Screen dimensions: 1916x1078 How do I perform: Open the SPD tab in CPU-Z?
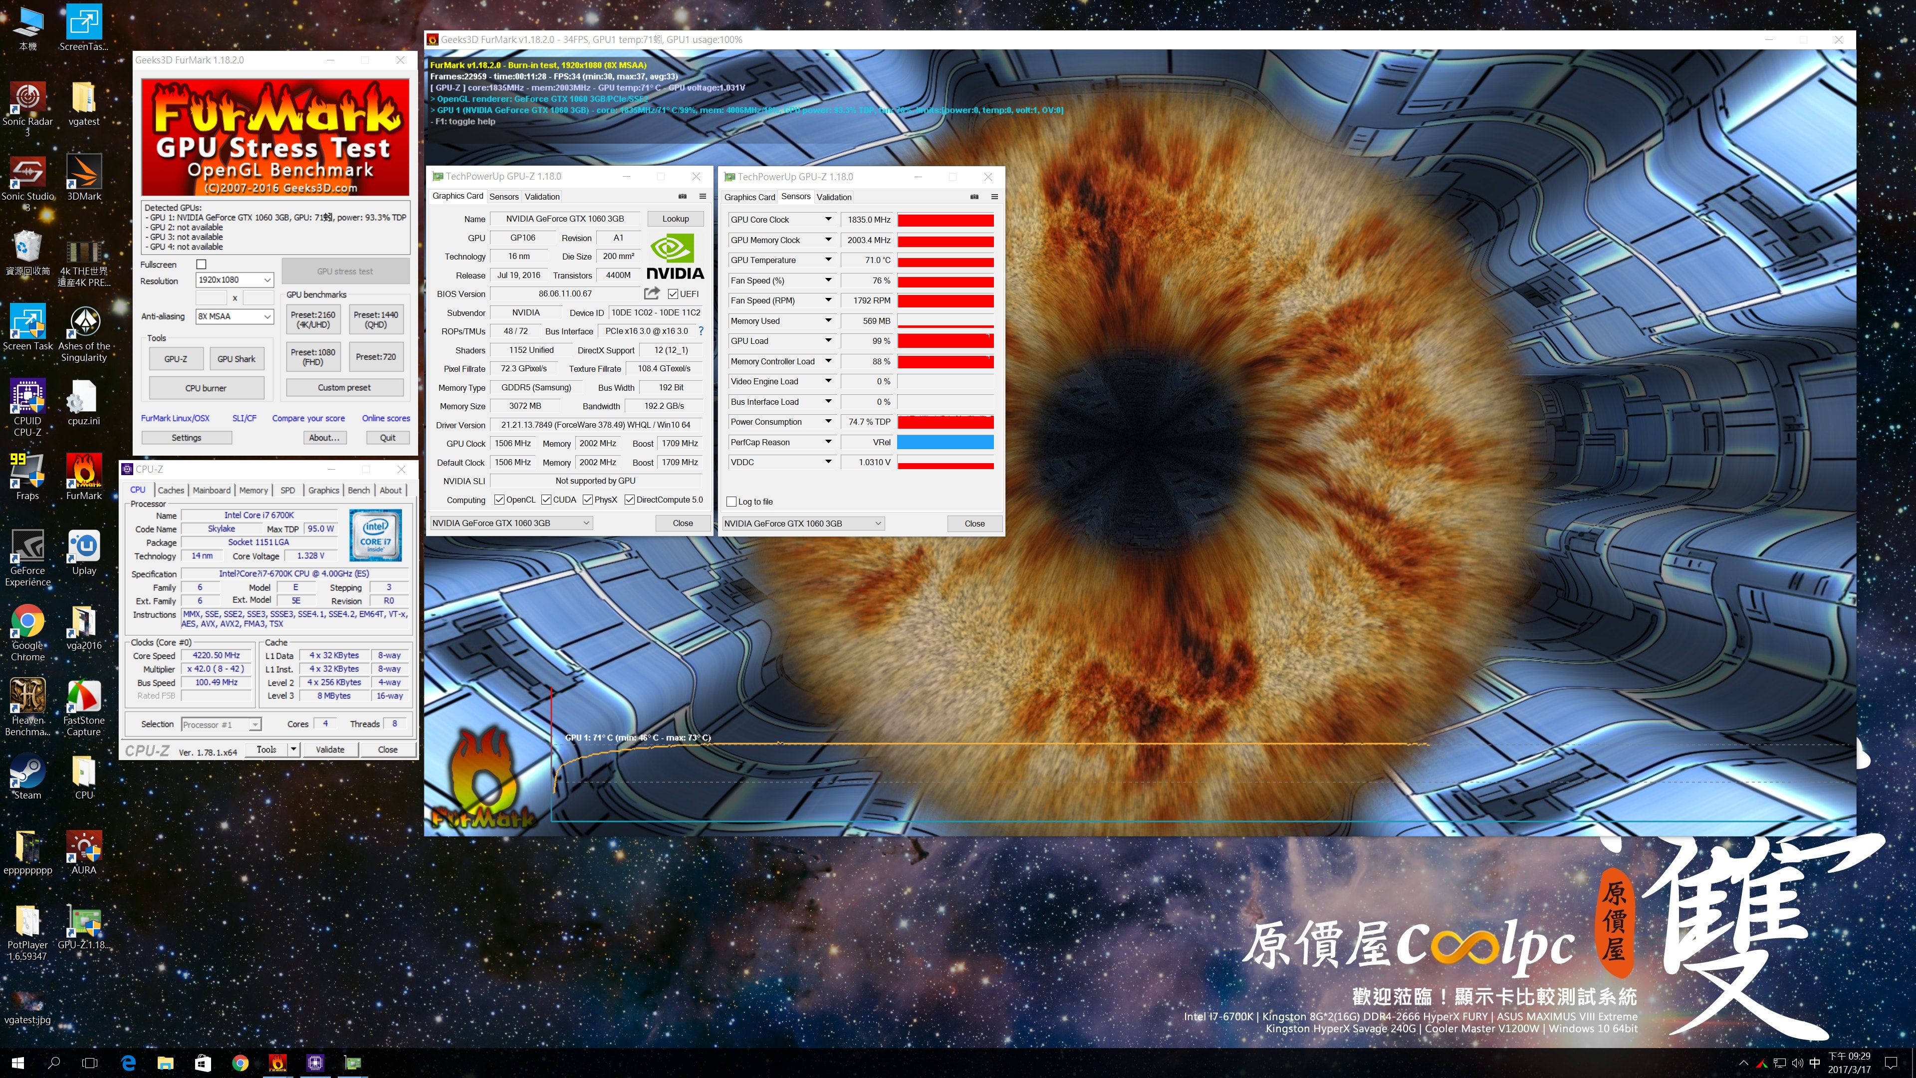coord(288,490)
